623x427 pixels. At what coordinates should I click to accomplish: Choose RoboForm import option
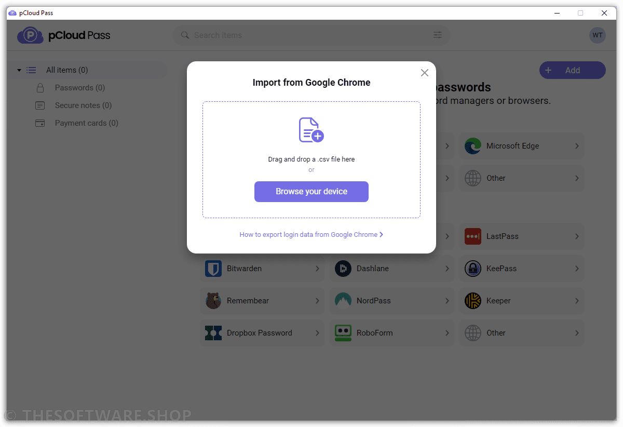click(392, 333)
